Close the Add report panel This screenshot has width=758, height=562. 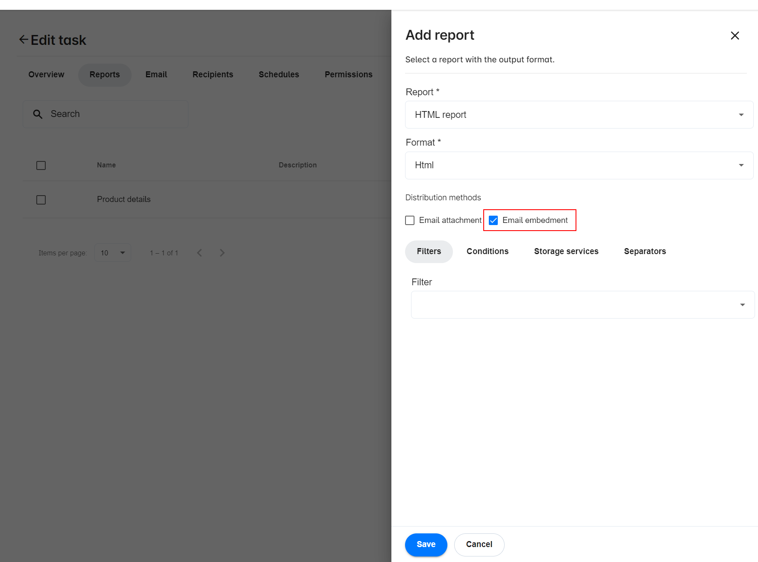(735, 36)
